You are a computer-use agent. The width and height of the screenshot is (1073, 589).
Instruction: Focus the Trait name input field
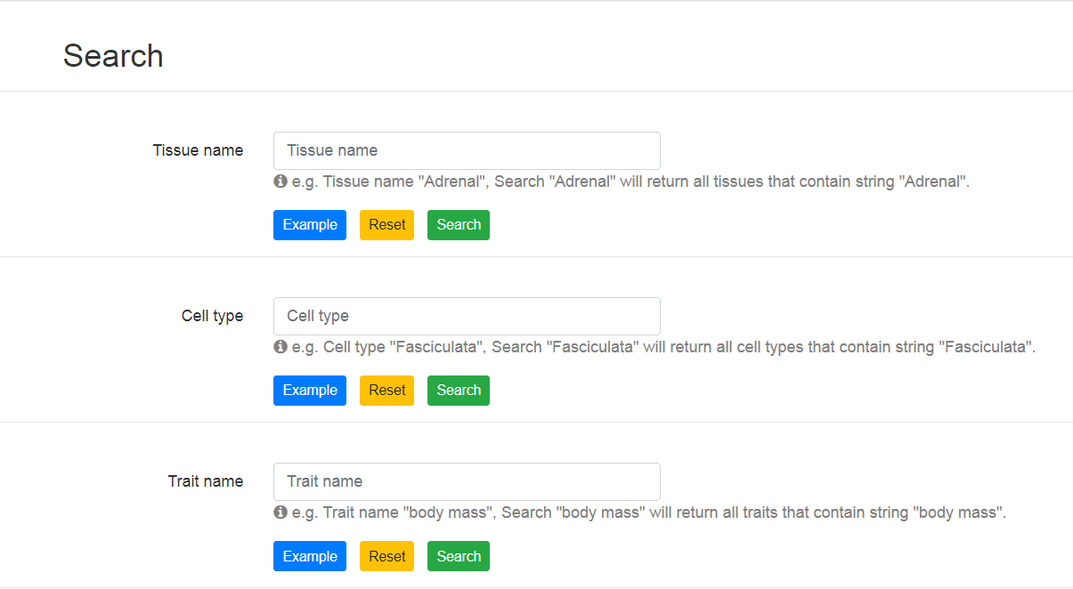pos(467,481)
